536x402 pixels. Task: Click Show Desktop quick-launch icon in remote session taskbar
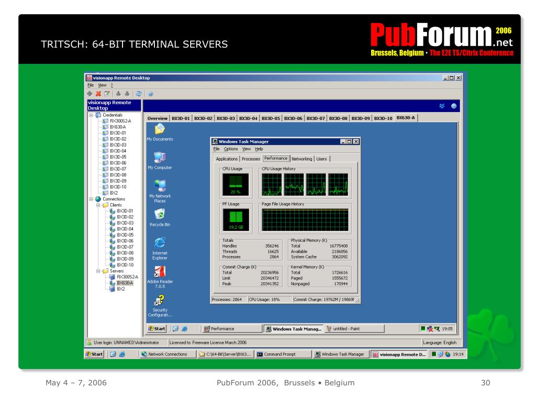[176, 329]
